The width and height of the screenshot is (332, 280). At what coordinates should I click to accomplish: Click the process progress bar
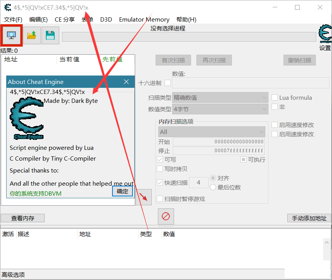point(189,37)
